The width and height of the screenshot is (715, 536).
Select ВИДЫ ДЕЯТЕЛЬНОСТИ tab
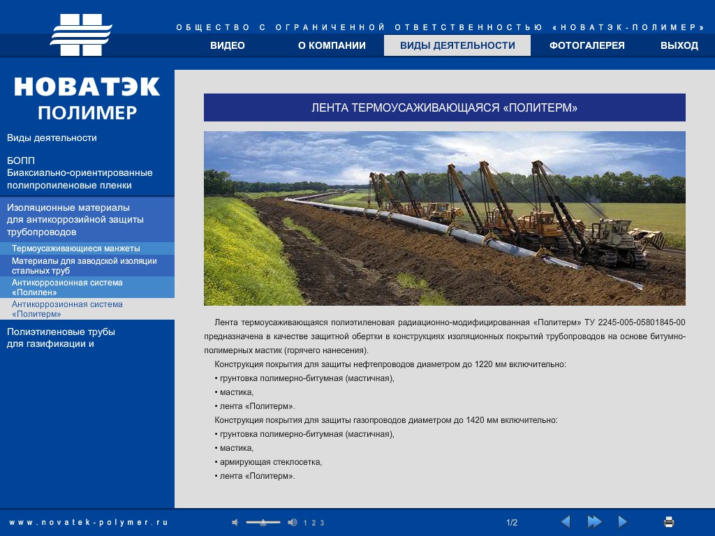tap(457, 45)
